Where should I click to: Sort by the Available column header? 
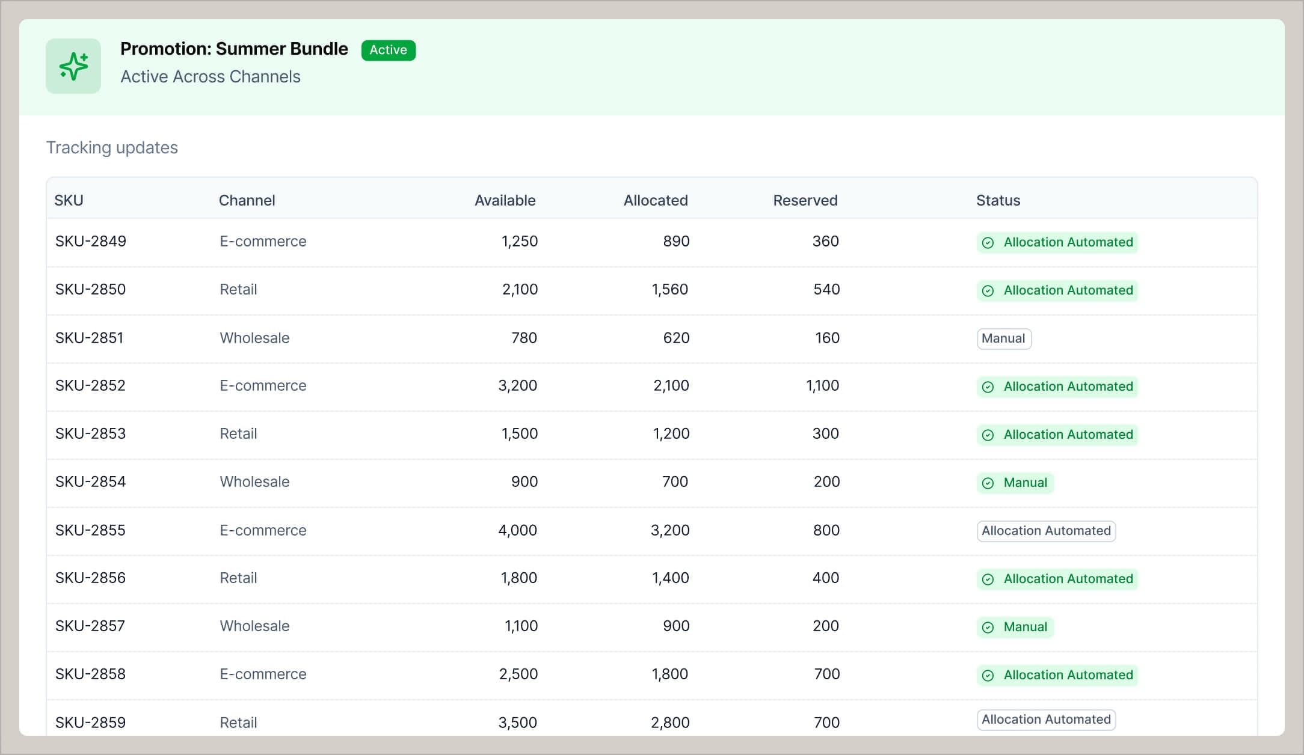[x=505, y=200]
